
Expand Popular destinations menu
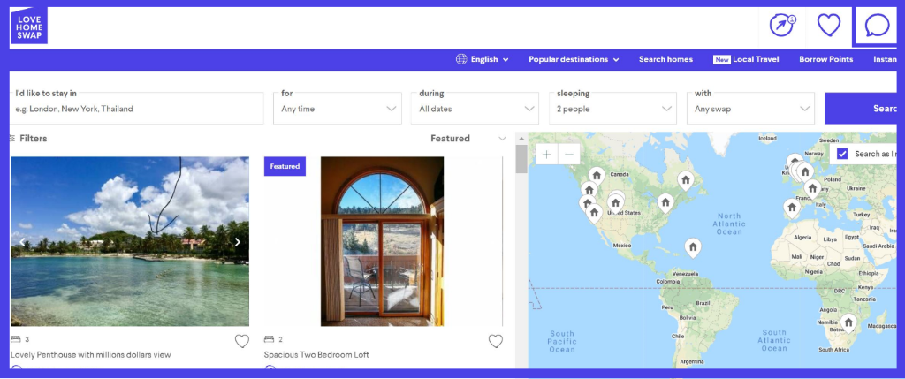(x=574, y=59)
